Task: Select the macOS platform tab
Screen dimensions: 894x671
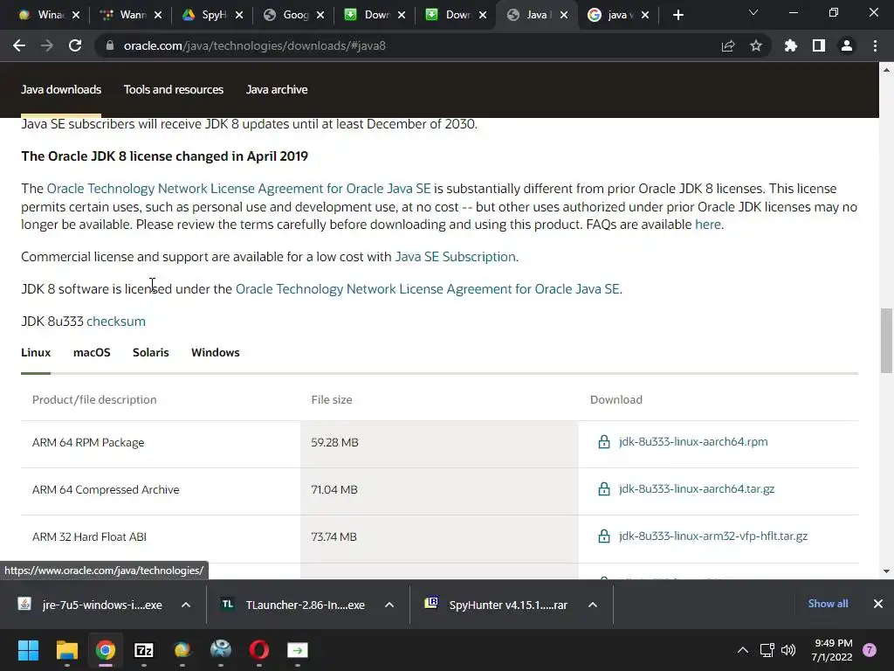Action: pyautogui.click(x=92, y=353)
